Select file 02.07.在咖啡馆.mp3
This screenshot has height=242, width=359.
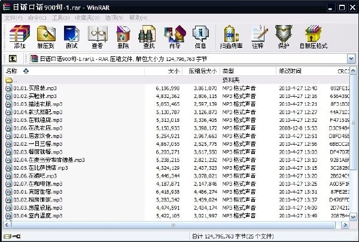[38, 183]
